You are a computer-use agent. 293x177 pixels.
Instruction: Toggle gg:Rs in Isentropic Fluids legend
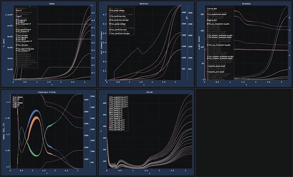[x=16, y=105]
